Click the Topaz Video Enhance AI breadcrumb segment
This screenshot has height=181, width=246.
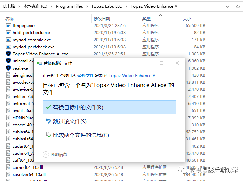tap(155, 6)
